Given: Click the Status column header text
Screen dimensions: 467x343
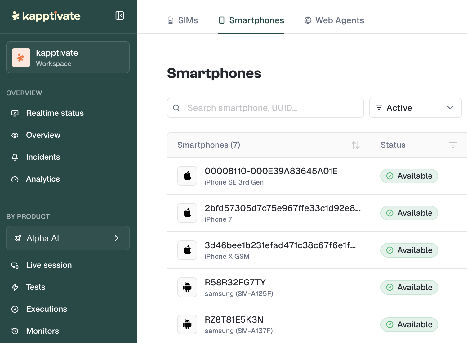Looking at the screenshot, I should (x=393, y=145).
